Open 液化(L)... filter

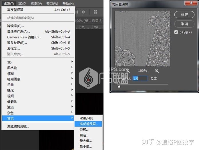38,49
